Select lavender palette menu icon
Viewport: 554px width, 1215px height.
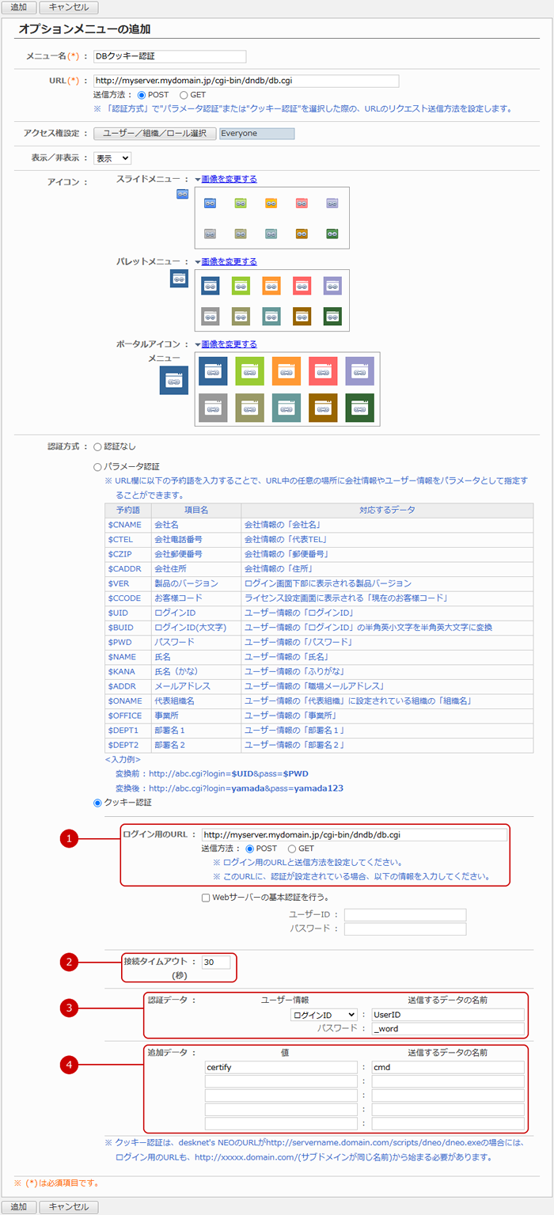click(x=332, y=285)
